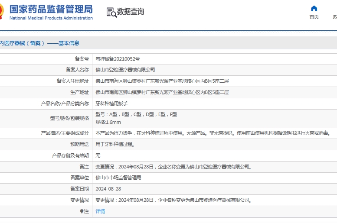Click the filing date 2024-08-28

[x=108, y=189]
